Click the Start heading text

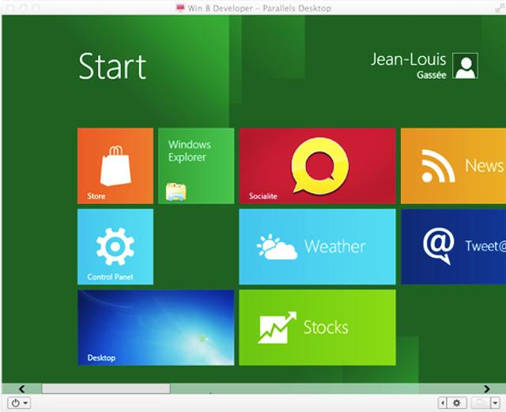[112, 66]
